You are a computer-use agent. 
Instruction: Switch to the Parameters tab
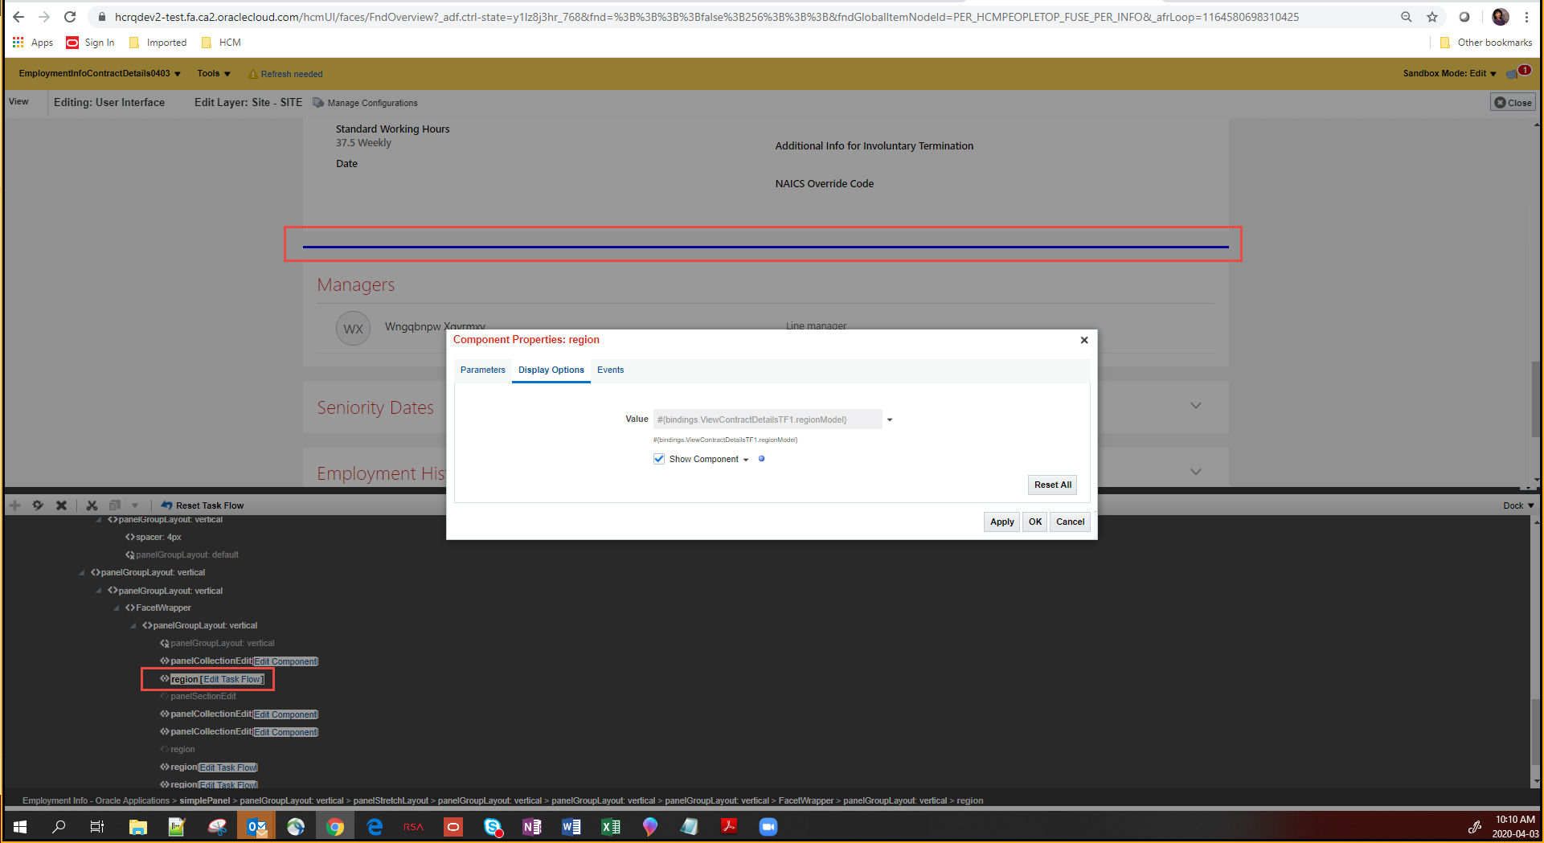483,370
